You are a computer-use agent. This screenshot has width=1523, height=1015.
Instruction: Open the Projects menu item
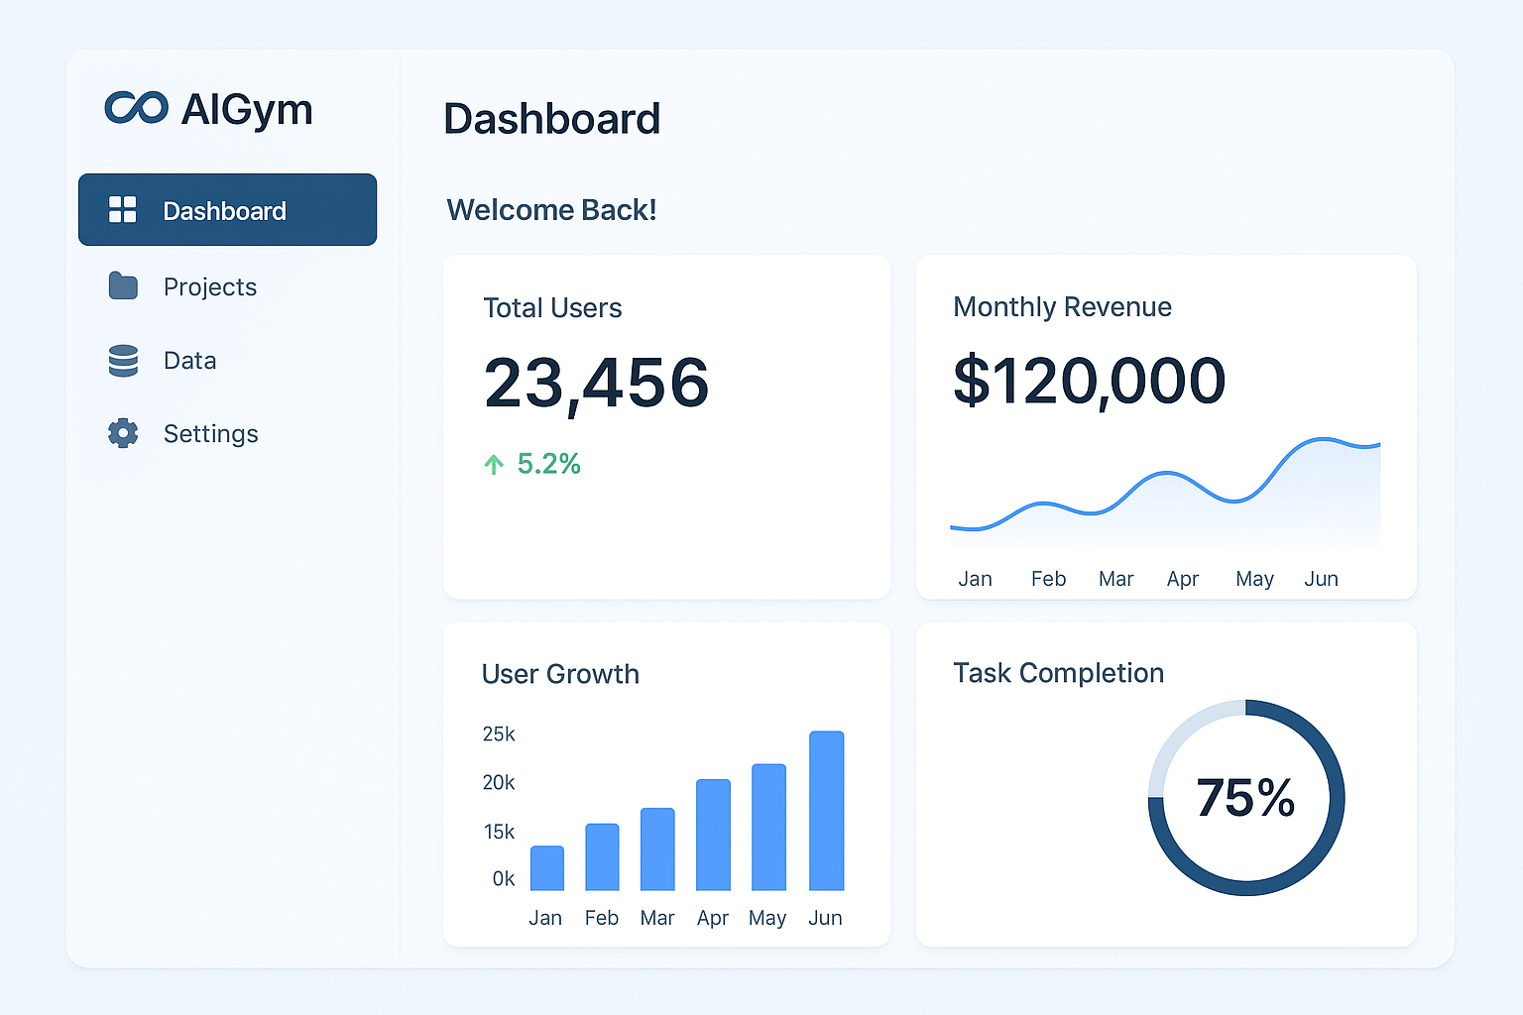pyautogui.click(x=210, y=287)
